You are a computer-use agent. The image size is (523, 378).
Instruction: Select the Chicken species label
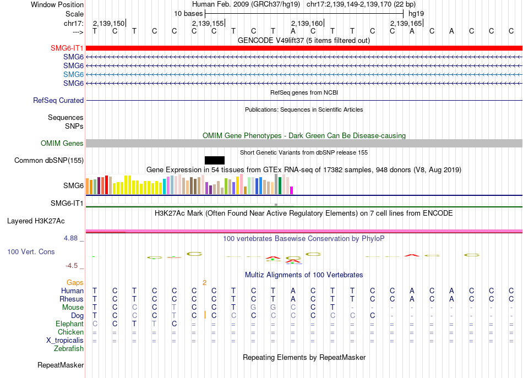[70, 332]
